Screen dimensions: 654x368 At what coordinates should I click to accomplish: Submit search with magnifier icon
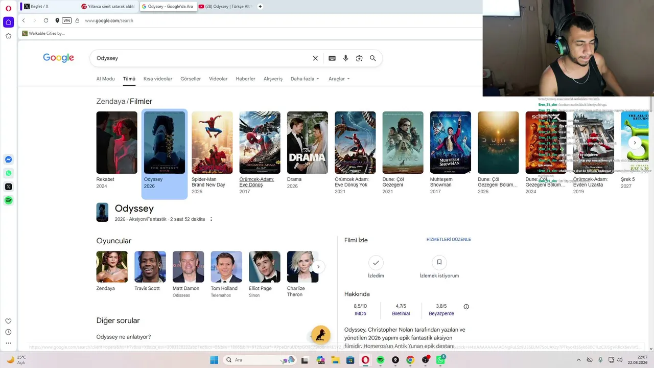pos(373,58)
